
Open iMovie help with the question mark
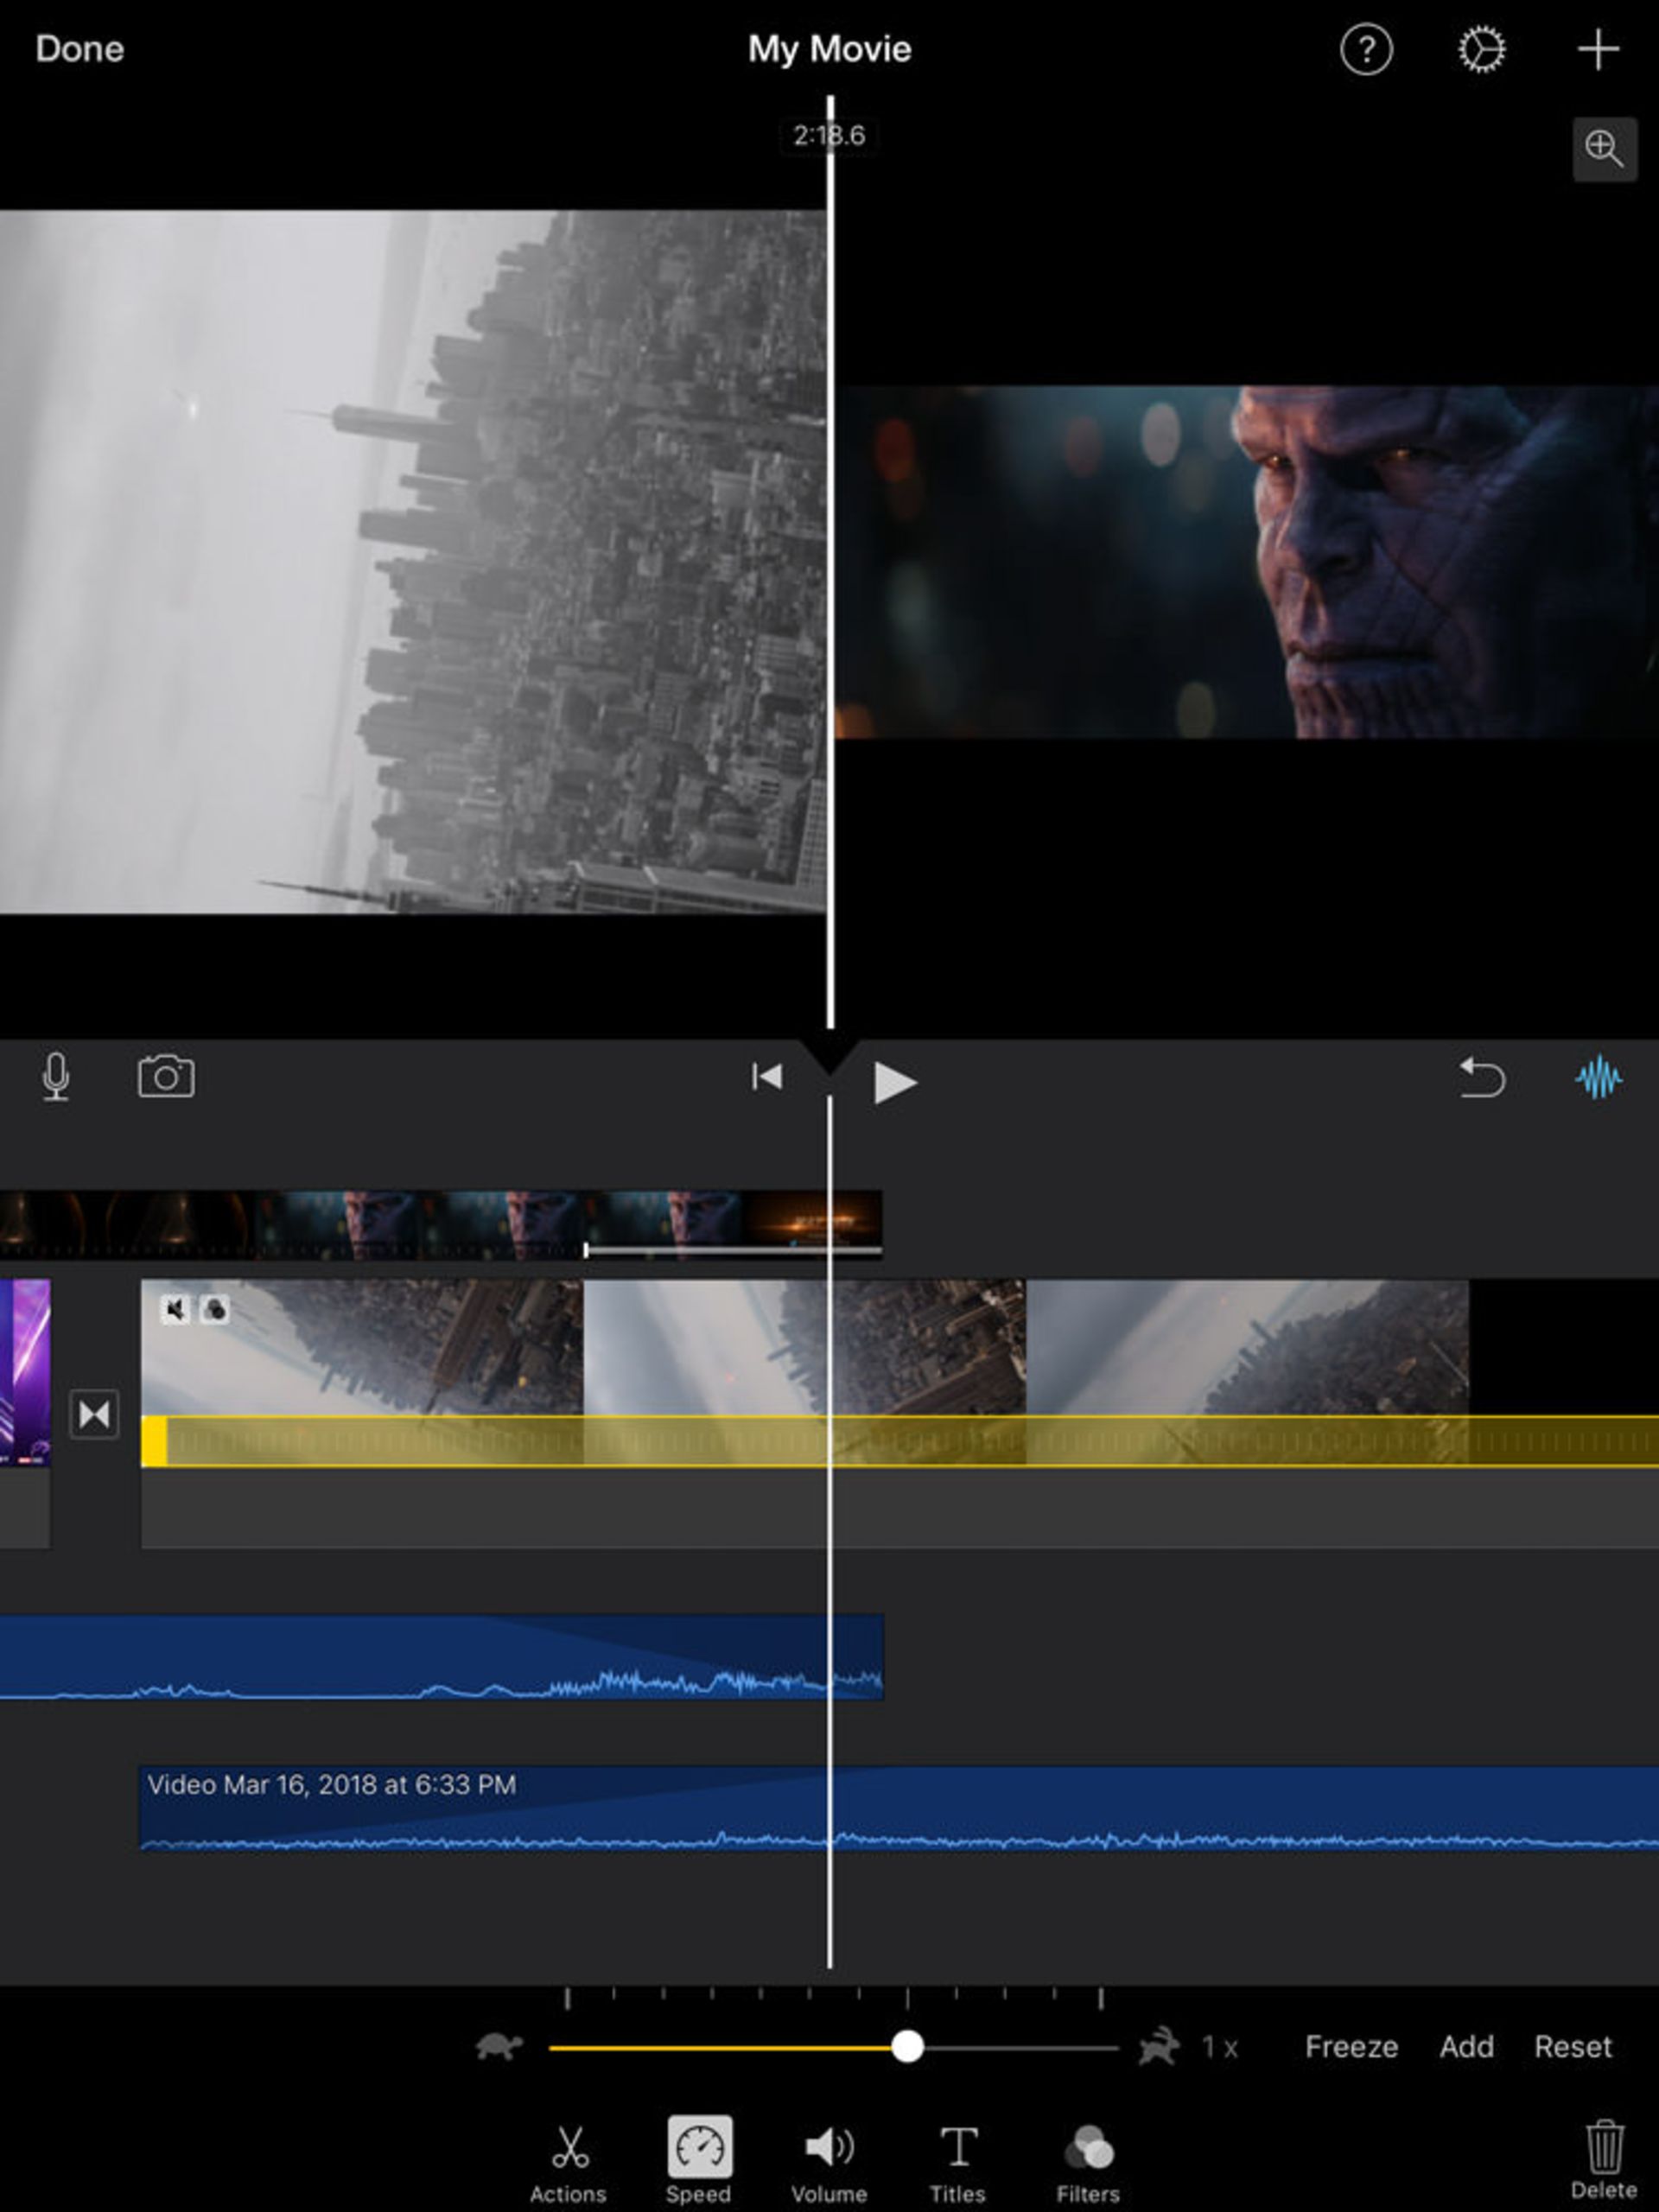1366,48
